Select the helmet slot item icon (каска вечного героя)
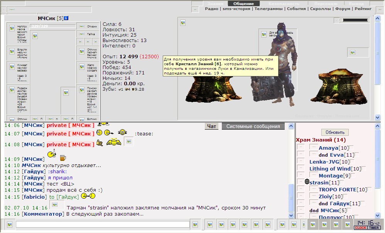This screenshot has width=385, height=233. [12, 28]
